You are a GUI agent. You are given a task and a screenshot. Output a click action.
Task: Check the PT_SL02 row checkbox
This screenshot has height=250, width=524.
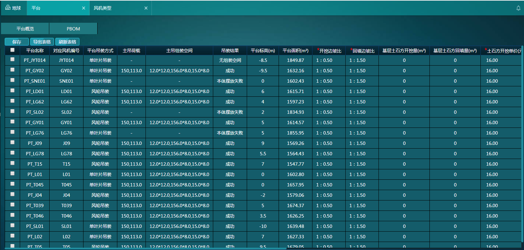12,111
